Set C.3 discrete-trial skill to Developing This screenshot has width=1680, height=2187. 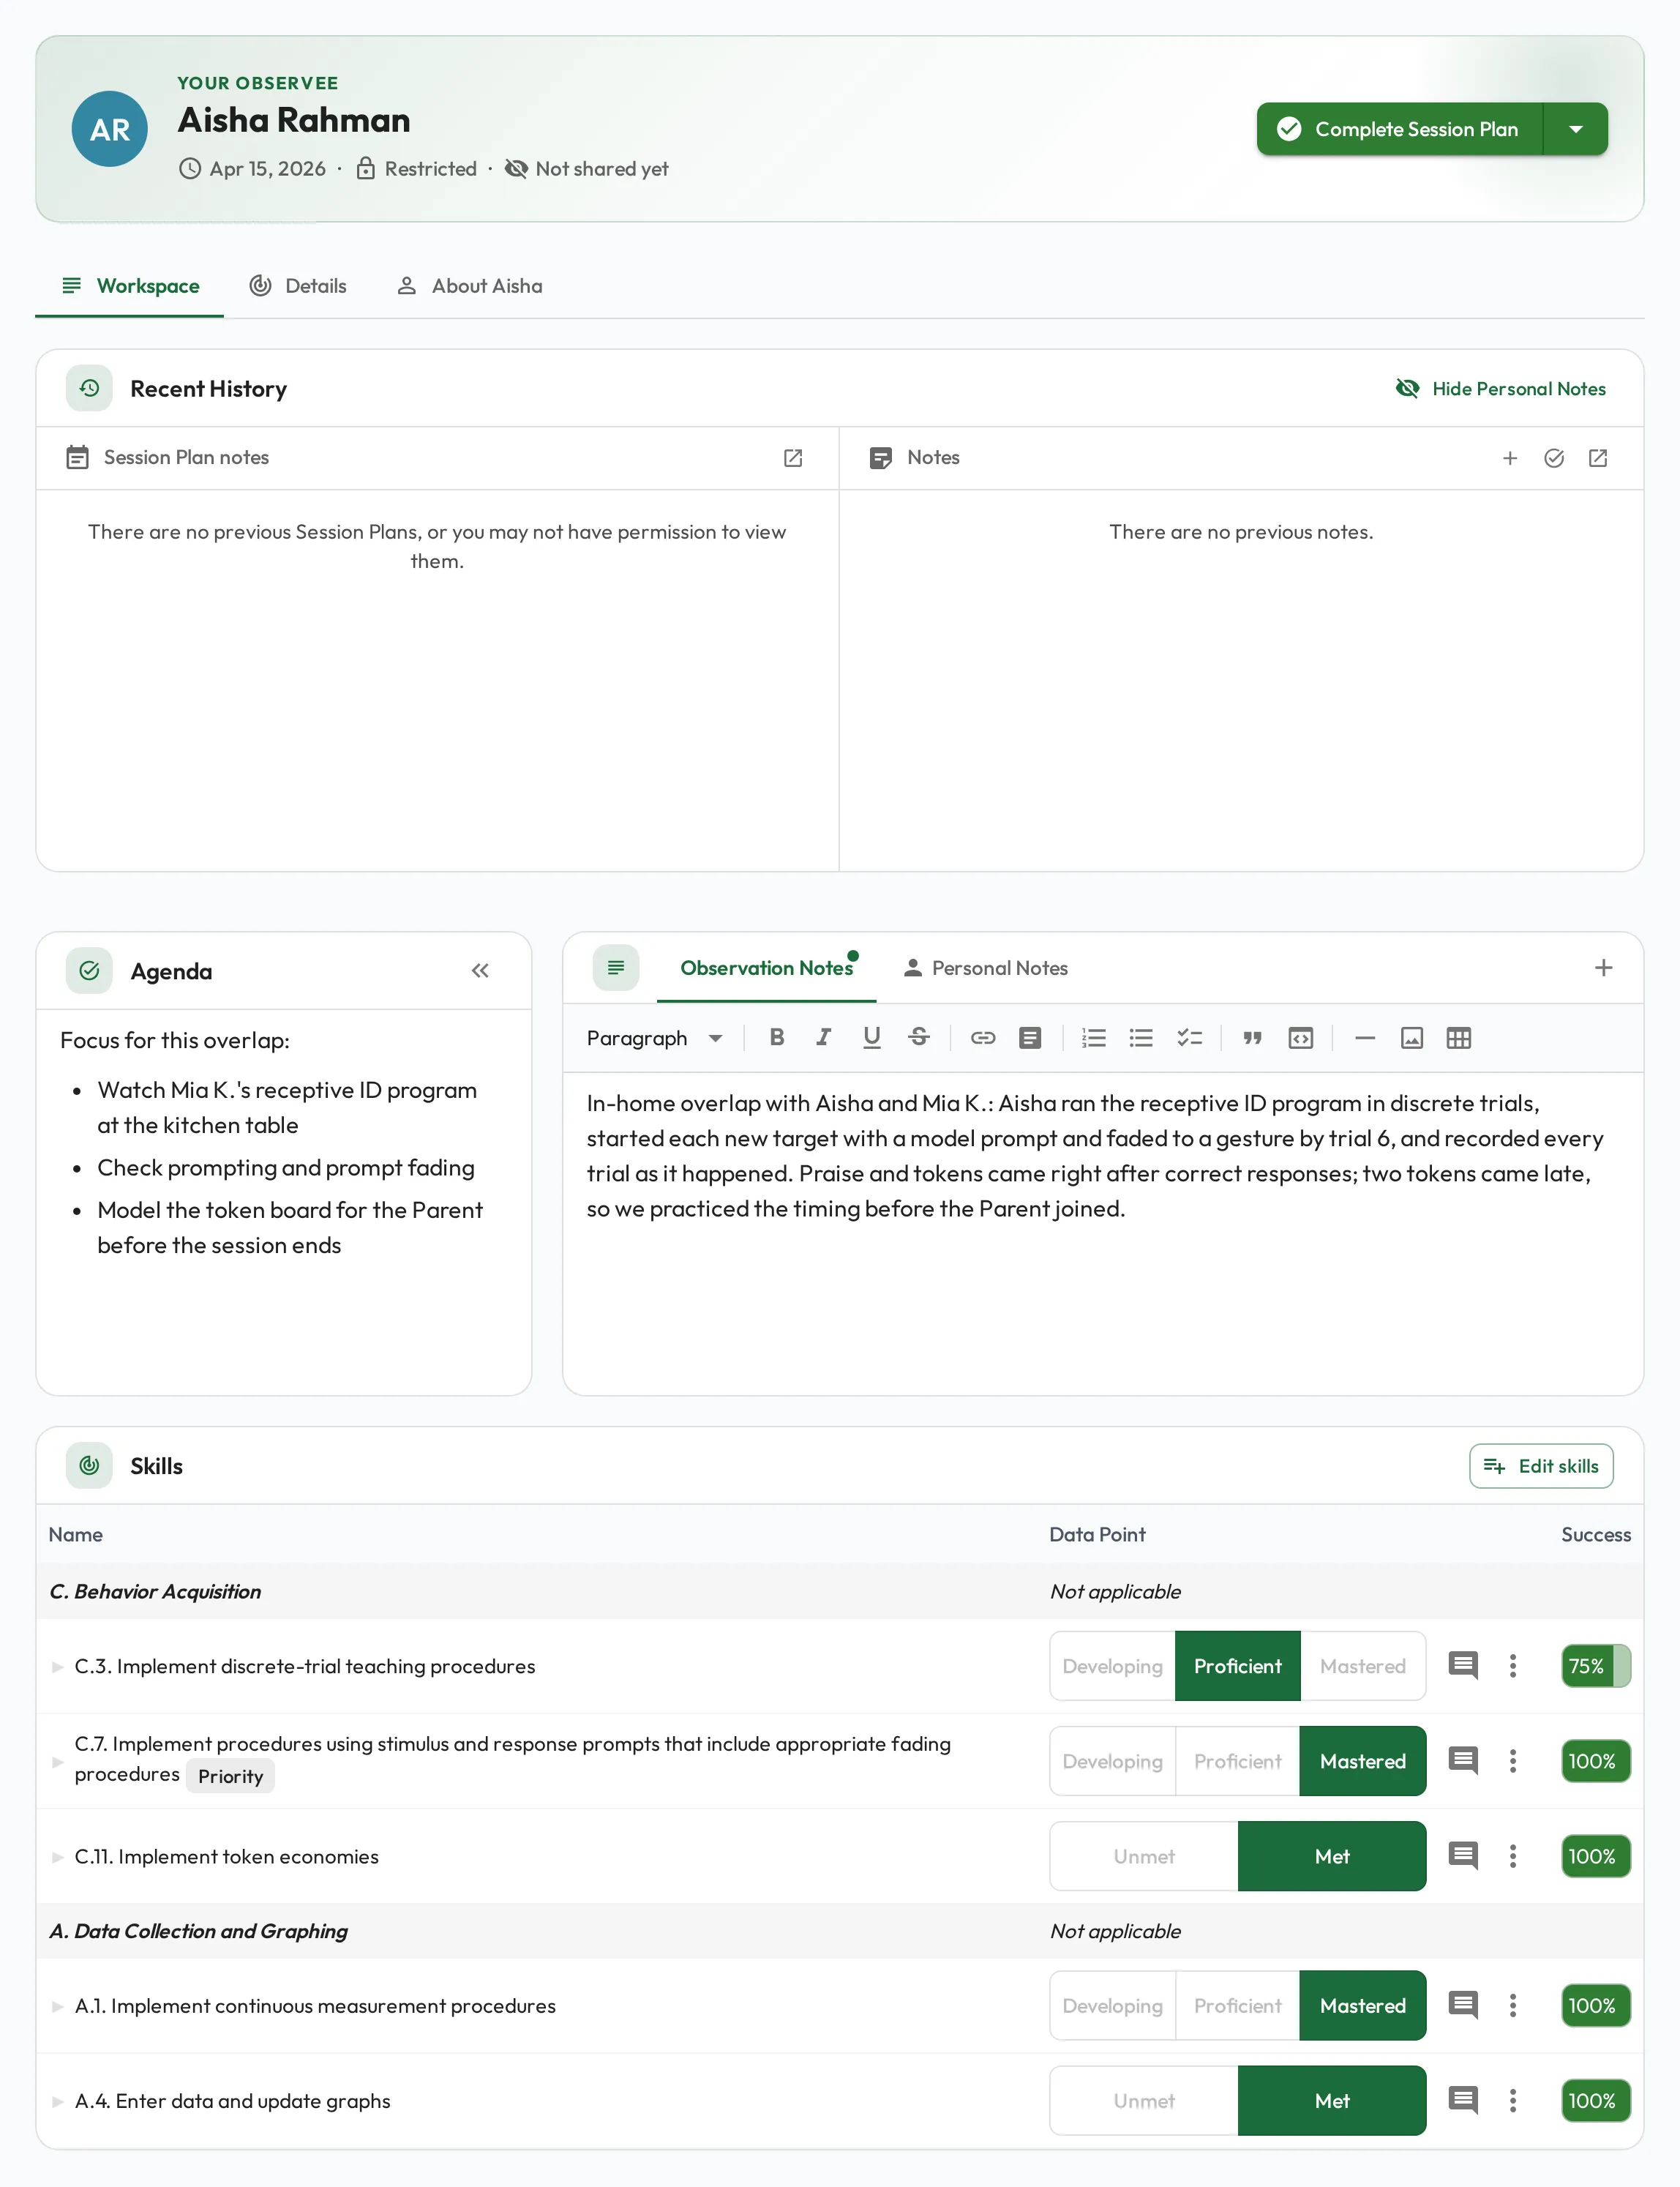[x=1113, y=1666]
